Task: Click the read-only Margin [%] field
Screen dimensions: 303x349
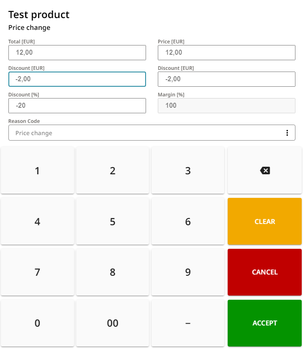Action: pos(226,105)
